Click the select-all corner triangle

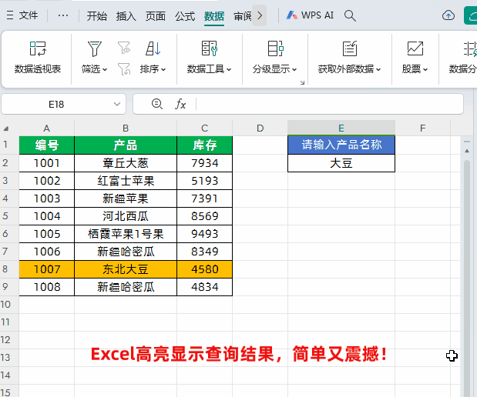[x=6, y=128]
